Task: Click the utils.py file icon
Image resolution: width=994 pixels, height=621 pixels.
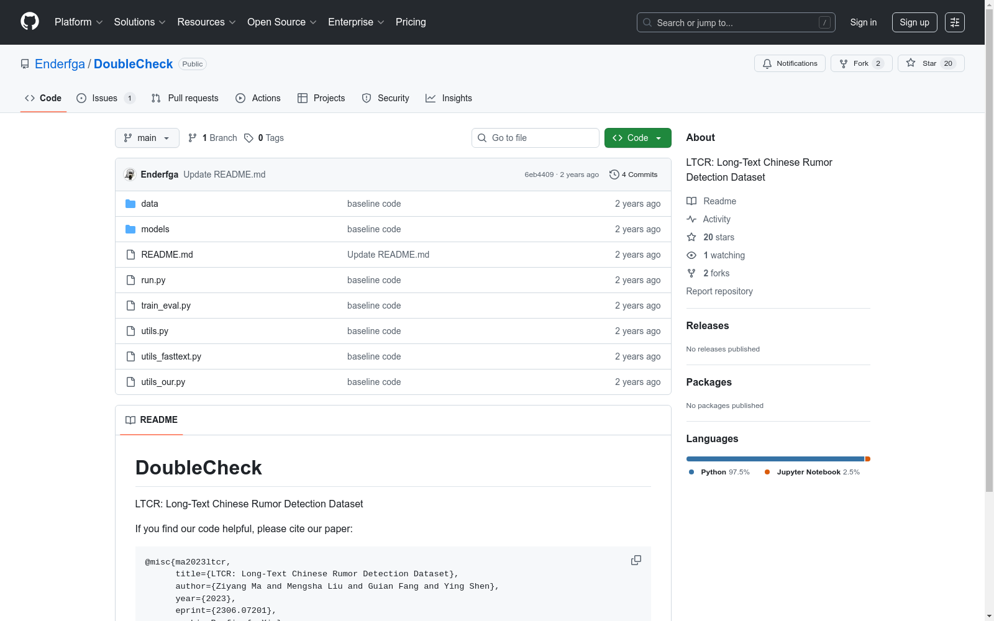Action: (130, 331)
